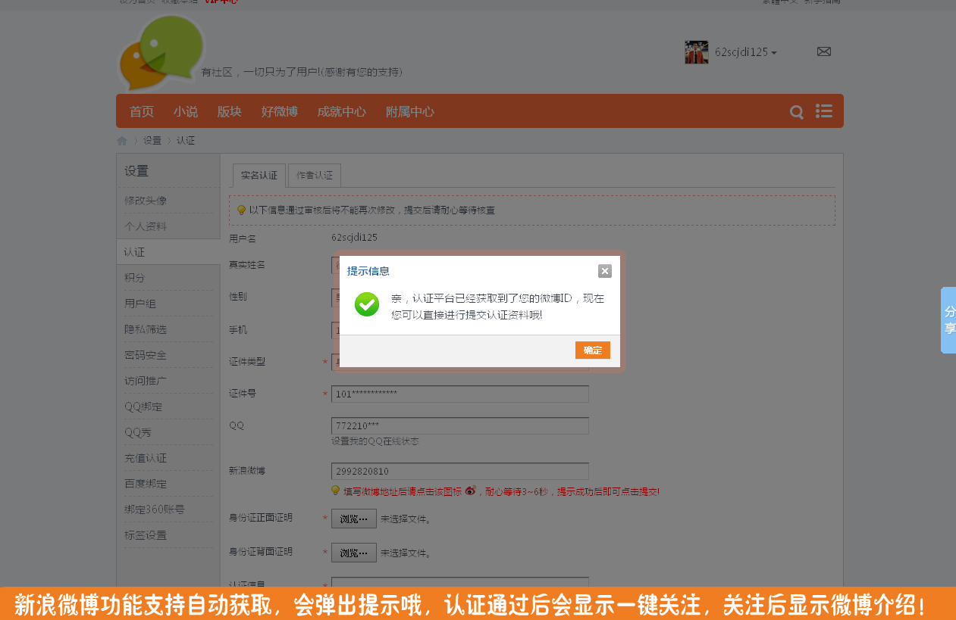Click the 认证信息 input field
This screenshot has height=620, width=956.
point(460,582)
